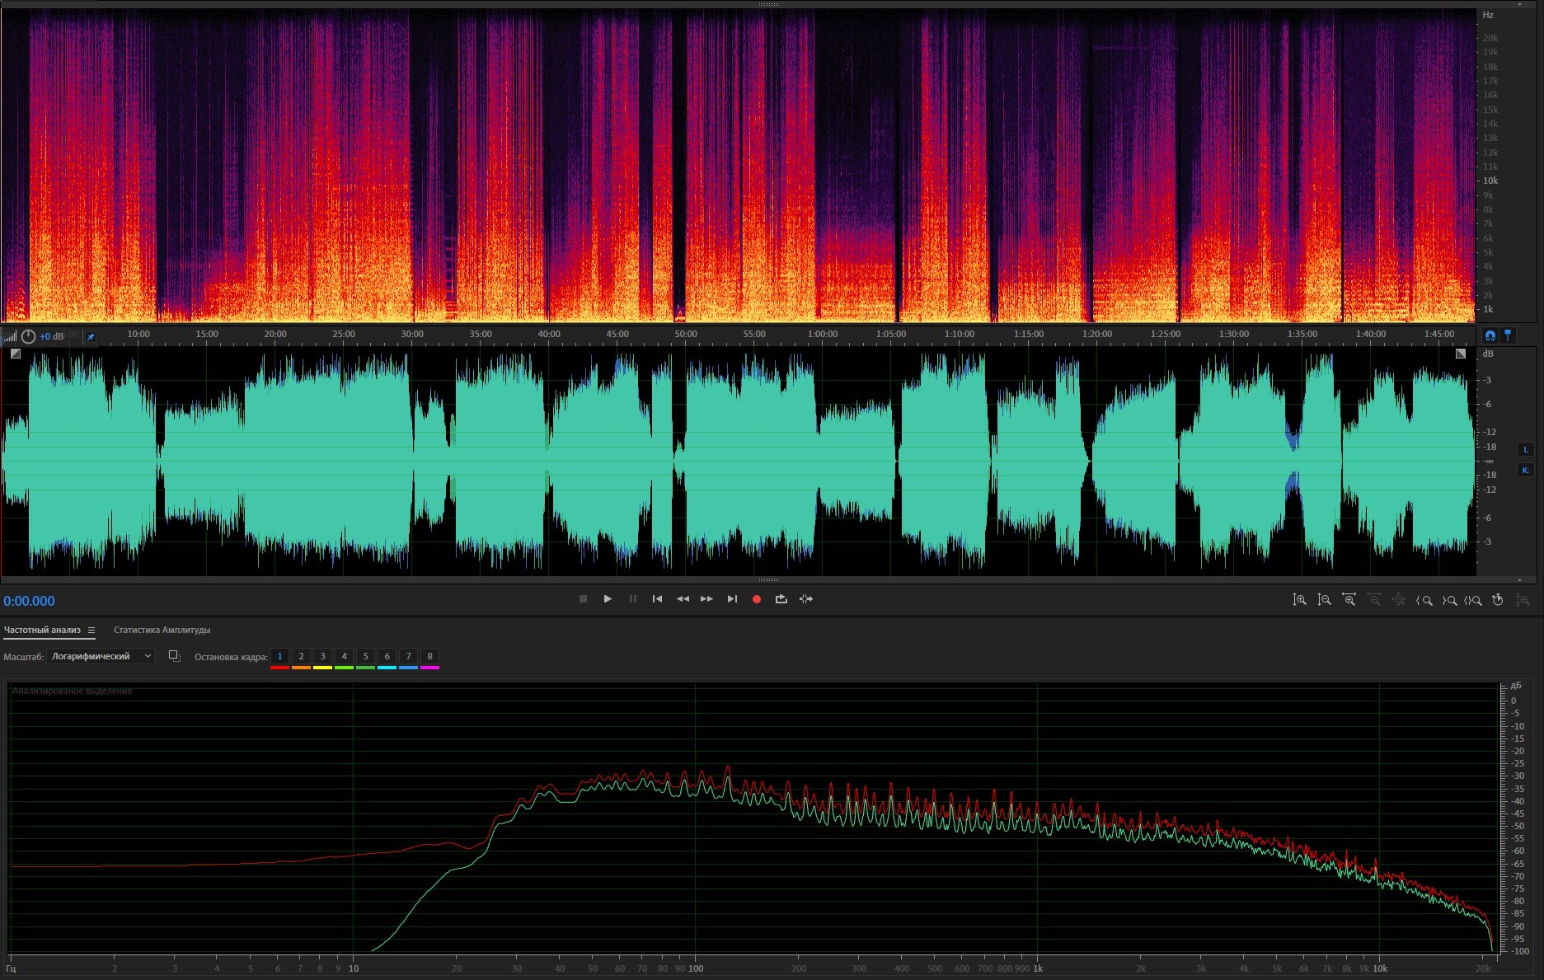Click the fade-in handle on waveform
The image size is (1544, 980).
click(x=15, y=354)
